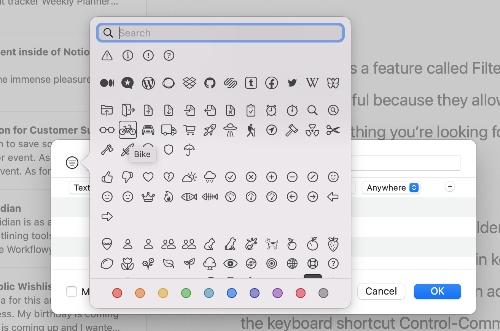This screenshot has height=331, width=500.
Task: Select the Squarespace logo icon
Action: click(x=230, y=83)
